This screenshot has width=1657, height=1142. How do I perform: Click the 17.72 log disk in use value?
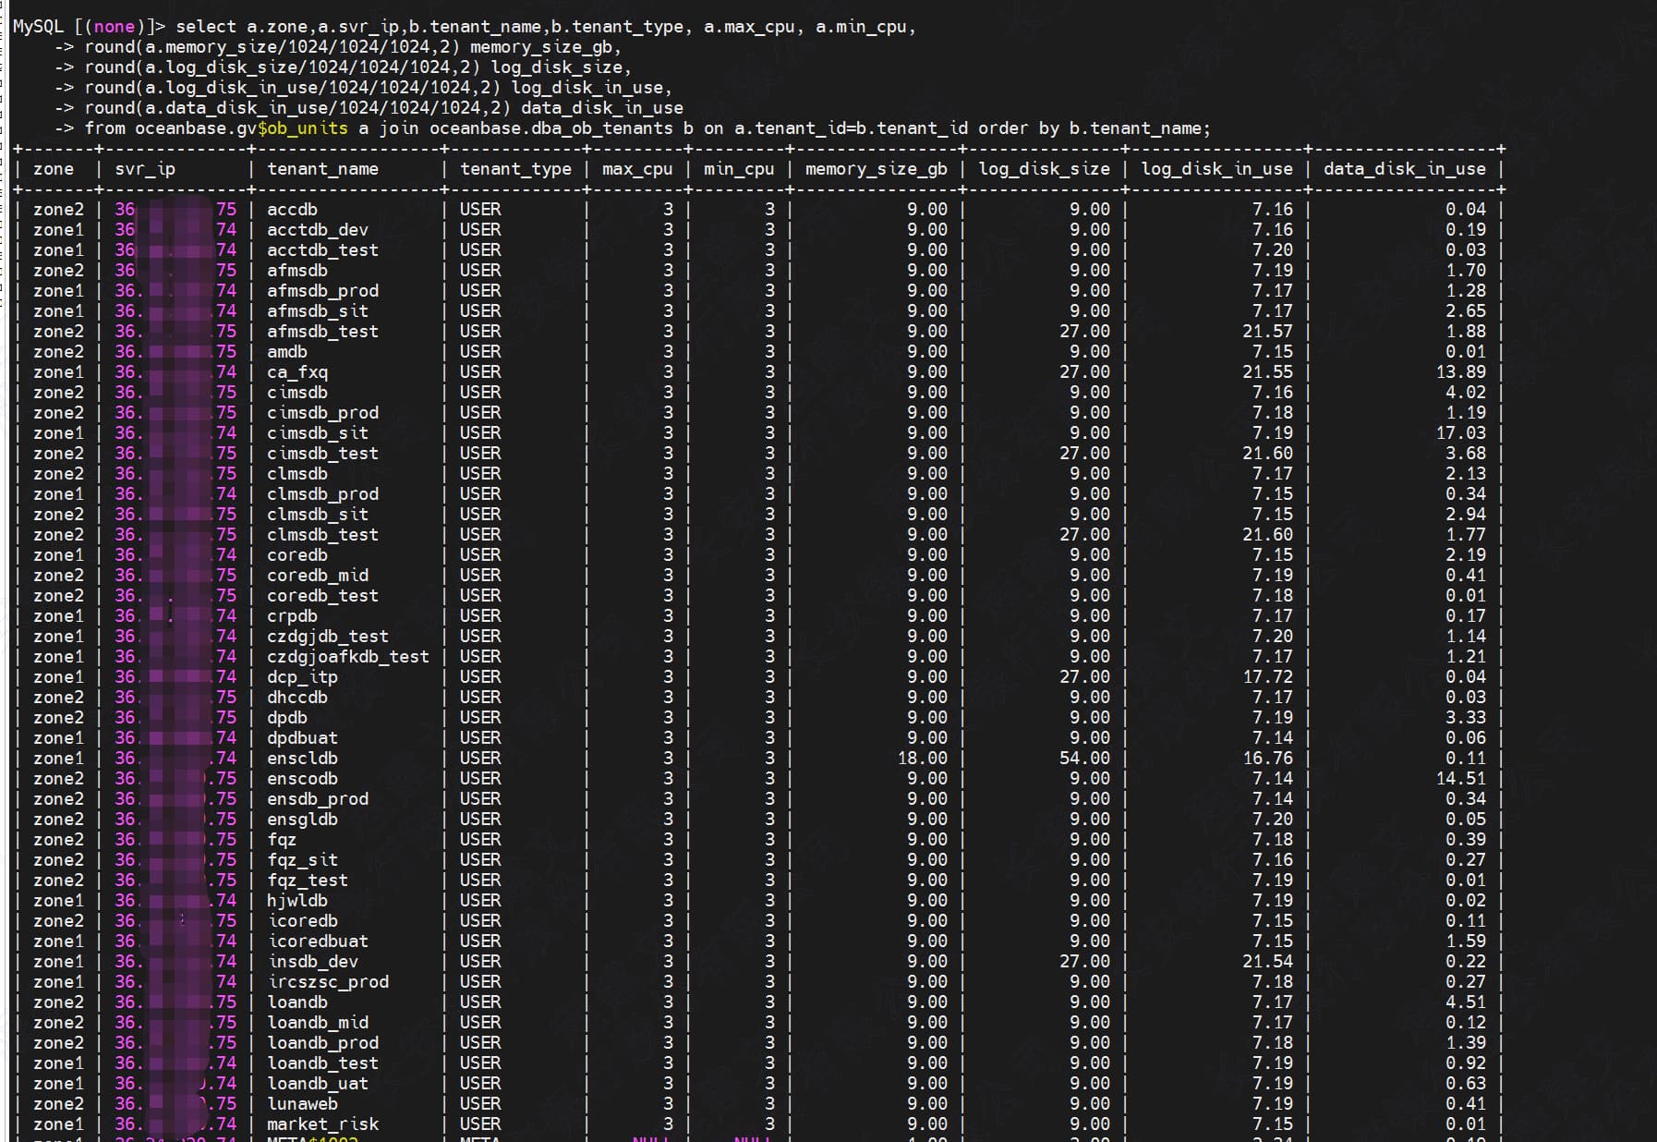tap(1267, 677)
